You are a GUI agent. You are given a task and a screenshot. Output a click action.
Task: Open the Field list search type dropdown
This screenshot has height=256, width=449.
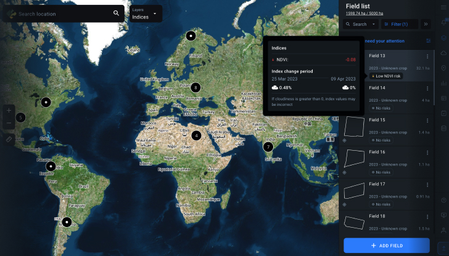[361, 24]
